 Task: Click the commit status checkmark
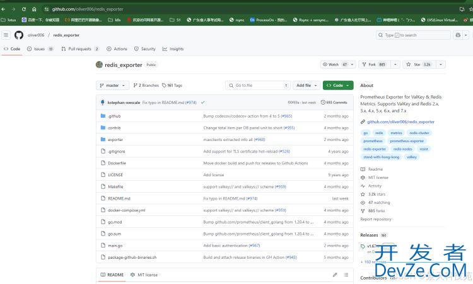pyautogui.click(x=202, y=103)
